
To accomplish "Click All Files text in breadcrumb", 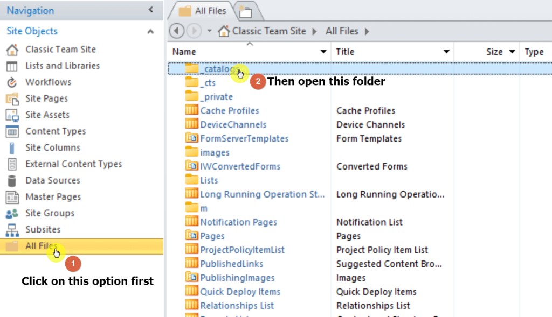I will tap(342, 31).
